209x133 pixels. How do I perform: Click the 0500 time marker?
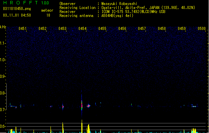[202, 29]
